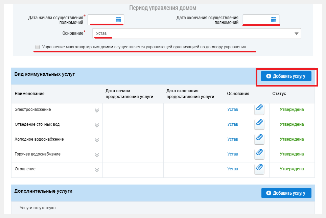
Task: Open the calendar for "Дата окончания осуществления полномочий"
Action: coord(274,20)
